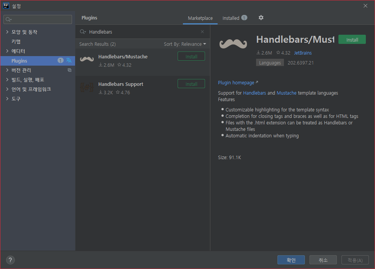Select the Handlebars Support plugin title

(121, 84)
